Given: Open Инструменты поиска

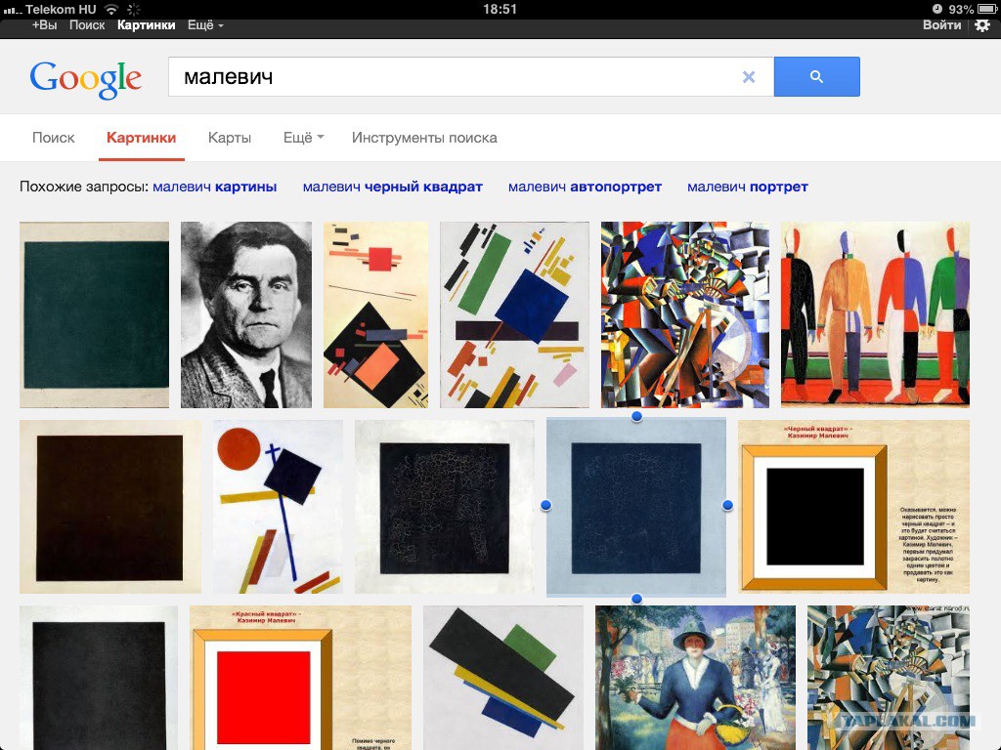Looking at the screenshot, I should (x=424, y=138).
